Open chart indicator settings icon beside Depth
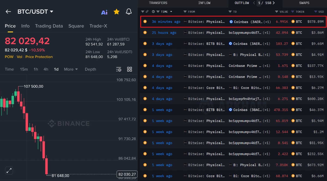 point(119,69)
